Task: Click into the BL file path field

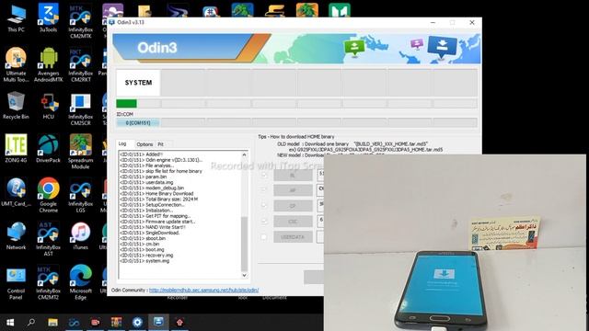Action: coord(320,176)
